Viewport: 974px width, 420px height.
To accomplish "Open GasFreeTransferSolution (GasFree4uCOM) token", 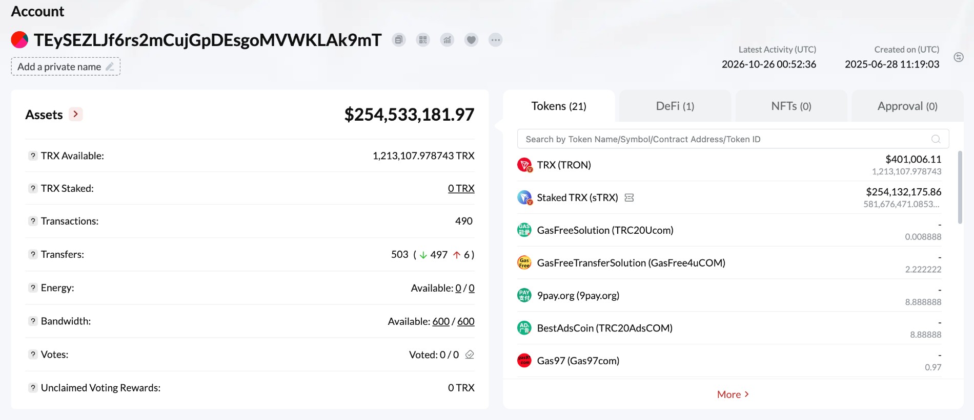I will [x=631, y=263].
